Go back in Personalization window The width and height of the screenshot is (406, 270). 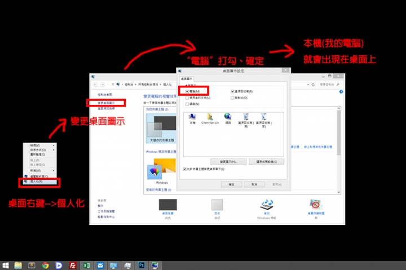pyautogui.click(x=95, y=85)
